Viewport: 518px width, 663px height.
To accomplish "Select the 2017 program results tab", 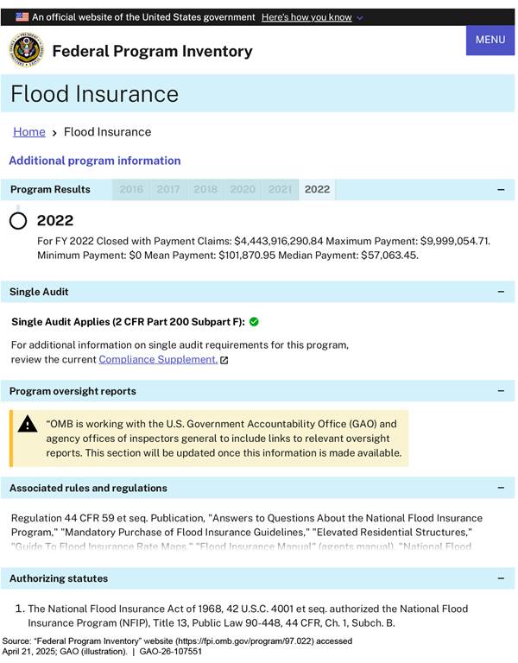I will [168, 190].
